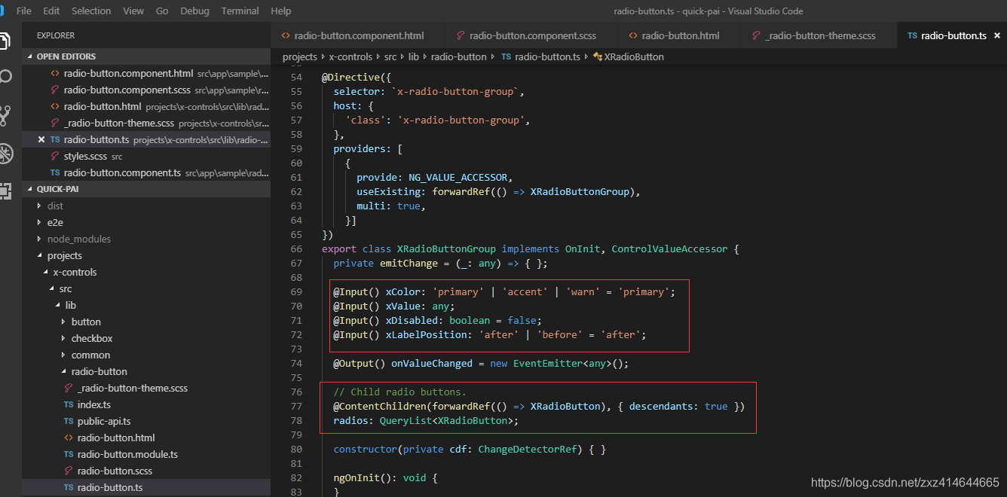Click the XRadioButton breadcrumb symbol icon

tap(598, 56)
